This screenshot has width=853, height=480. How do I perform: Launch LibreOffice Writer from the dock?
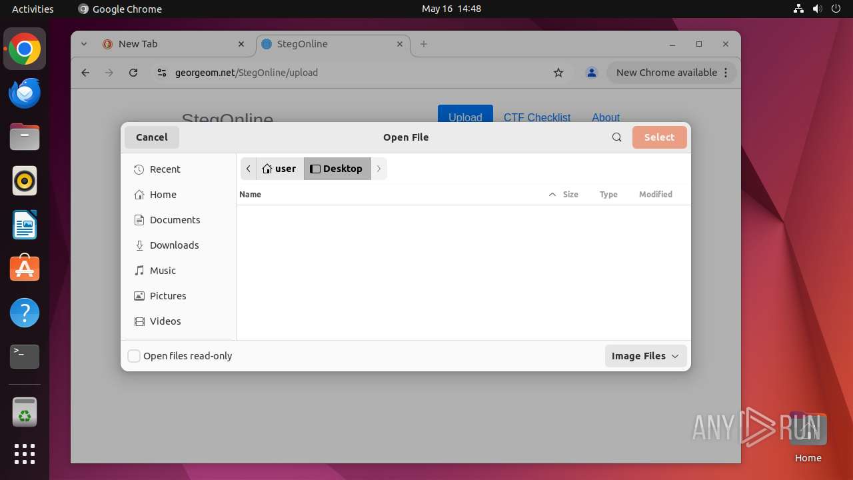coord(25,225)
